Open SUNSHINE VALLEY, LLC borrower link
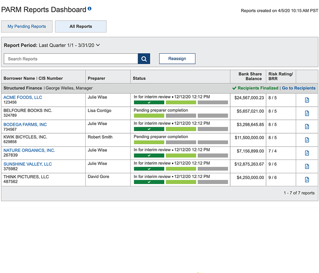Image resolution: width=319 pixels, height=273 pixels. tap(27, 164)
